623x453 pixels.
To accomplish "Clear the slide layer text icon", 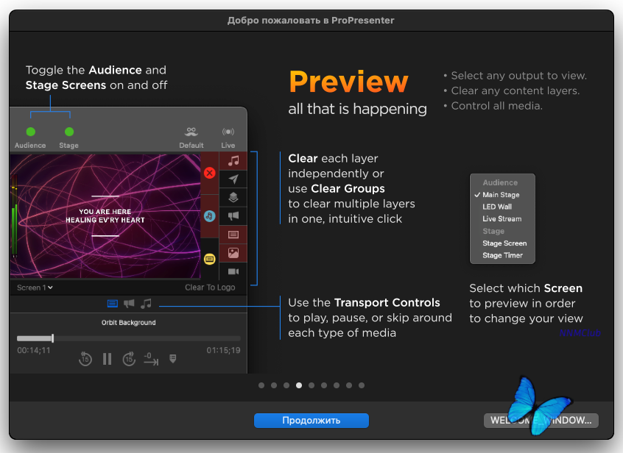I will (233, 235).
